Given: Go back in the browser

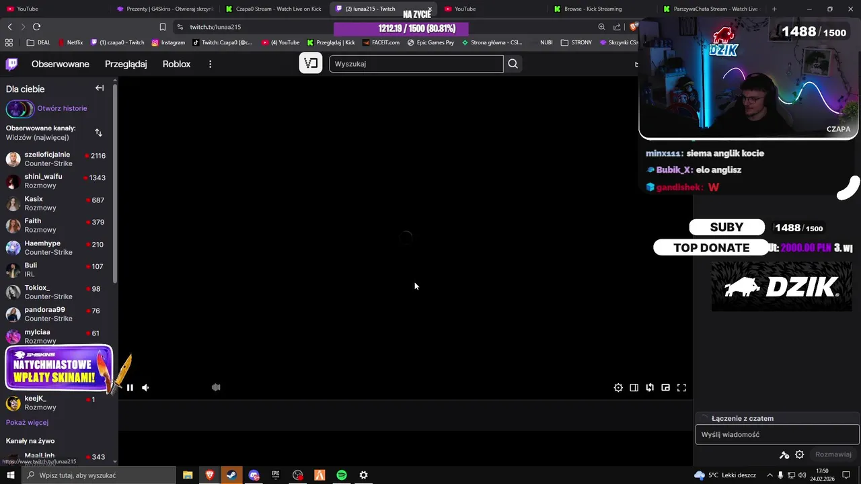Looking at the screenshot, I should [x=9, y=27].
